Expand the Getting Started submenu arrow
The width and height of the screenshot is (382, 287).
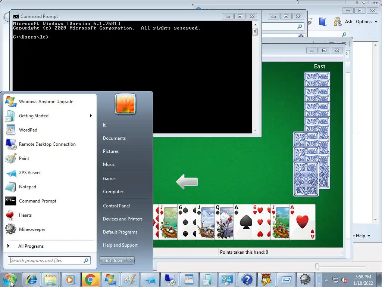[x=91, y=116]
